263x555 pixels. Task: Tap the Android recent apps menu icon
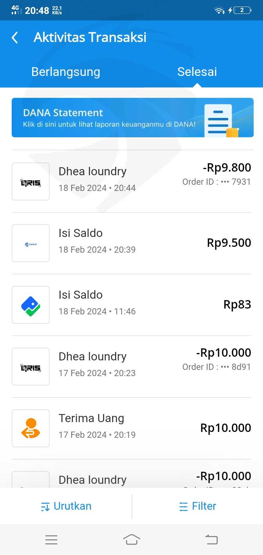(51, 539)
